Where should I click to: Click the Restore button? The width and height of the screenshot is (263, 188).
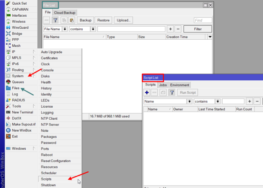coord(103,20)
